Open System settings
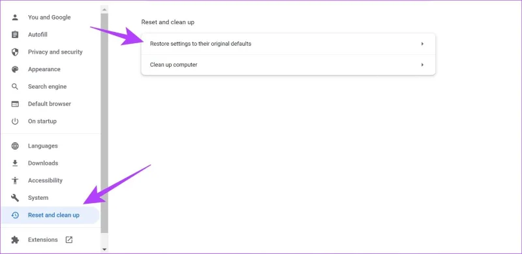522x254 pixels. [38, 198]
